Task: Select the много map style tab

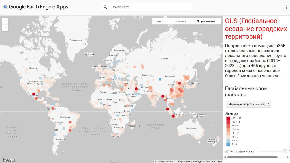Action: (x=161, y=21)
